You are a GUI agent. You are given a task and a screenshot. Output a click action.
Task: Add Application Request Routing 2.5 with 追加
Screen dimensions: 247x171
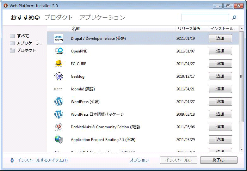click(220, 139)
